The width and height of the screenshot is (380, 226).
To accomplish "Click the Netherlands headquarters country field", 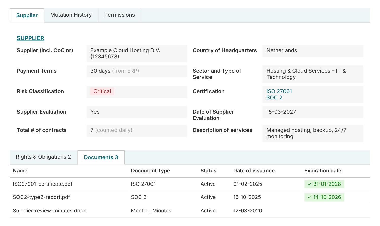I will pyautogui.click(x=313, y=51).
